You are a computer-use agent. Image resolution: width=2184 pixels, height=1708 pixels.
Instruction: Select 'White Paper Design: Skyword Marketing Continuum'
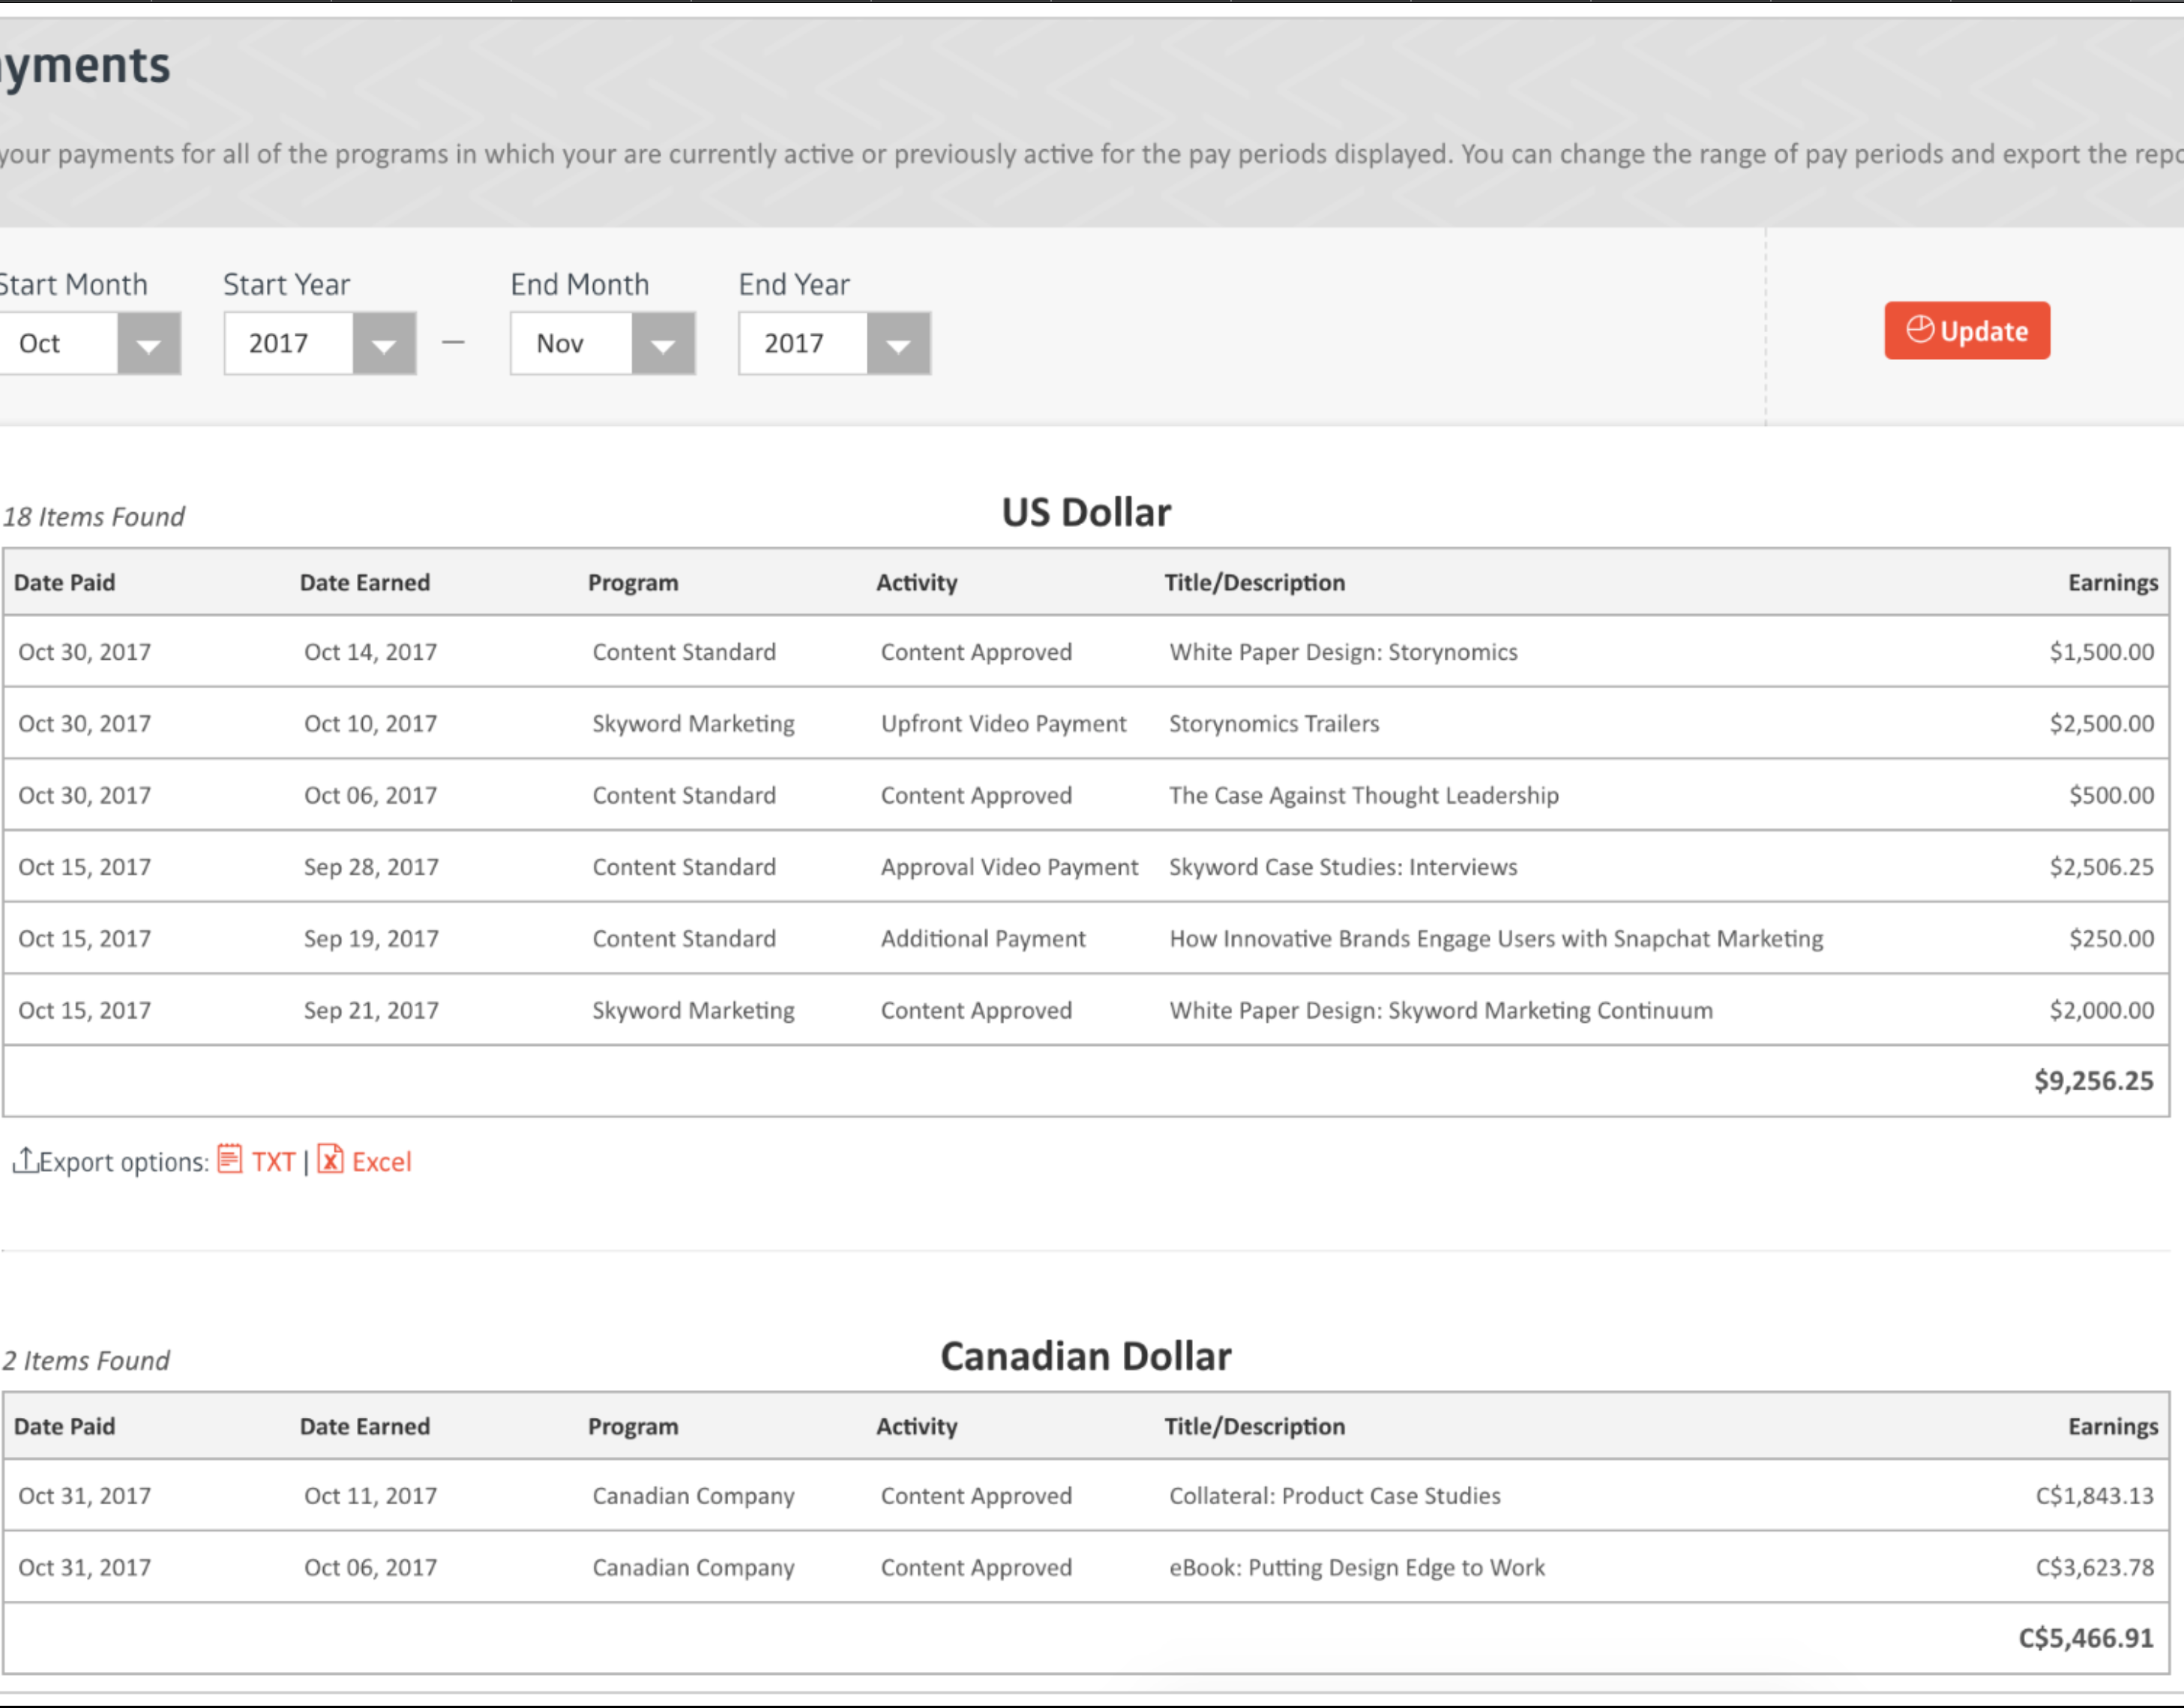(x=1441, y=1011)
